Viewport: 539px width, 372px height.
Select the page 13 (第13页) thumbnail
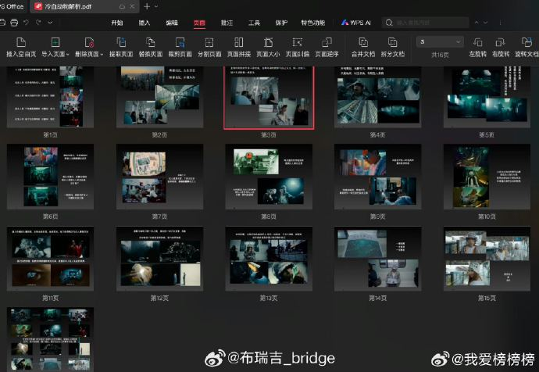pyautogui.click(x=269, y=259)
